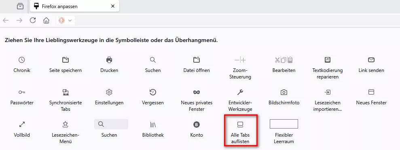This screenshot has height=150, width=400.
Task: Select the Flexibler Leerraum placeholder box
Action: coord(284,124)
